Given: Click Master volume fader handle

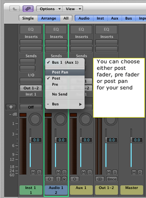Looking at the screenshot, I should (x=137, y=140).
